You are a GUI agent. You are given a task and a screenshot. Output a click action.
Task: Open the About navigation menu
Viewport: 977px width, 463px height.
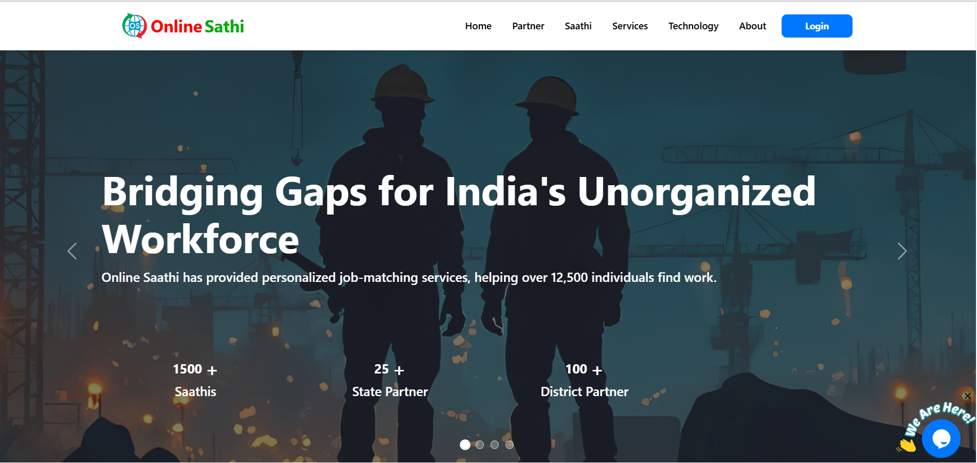click(x=752, y=26)
